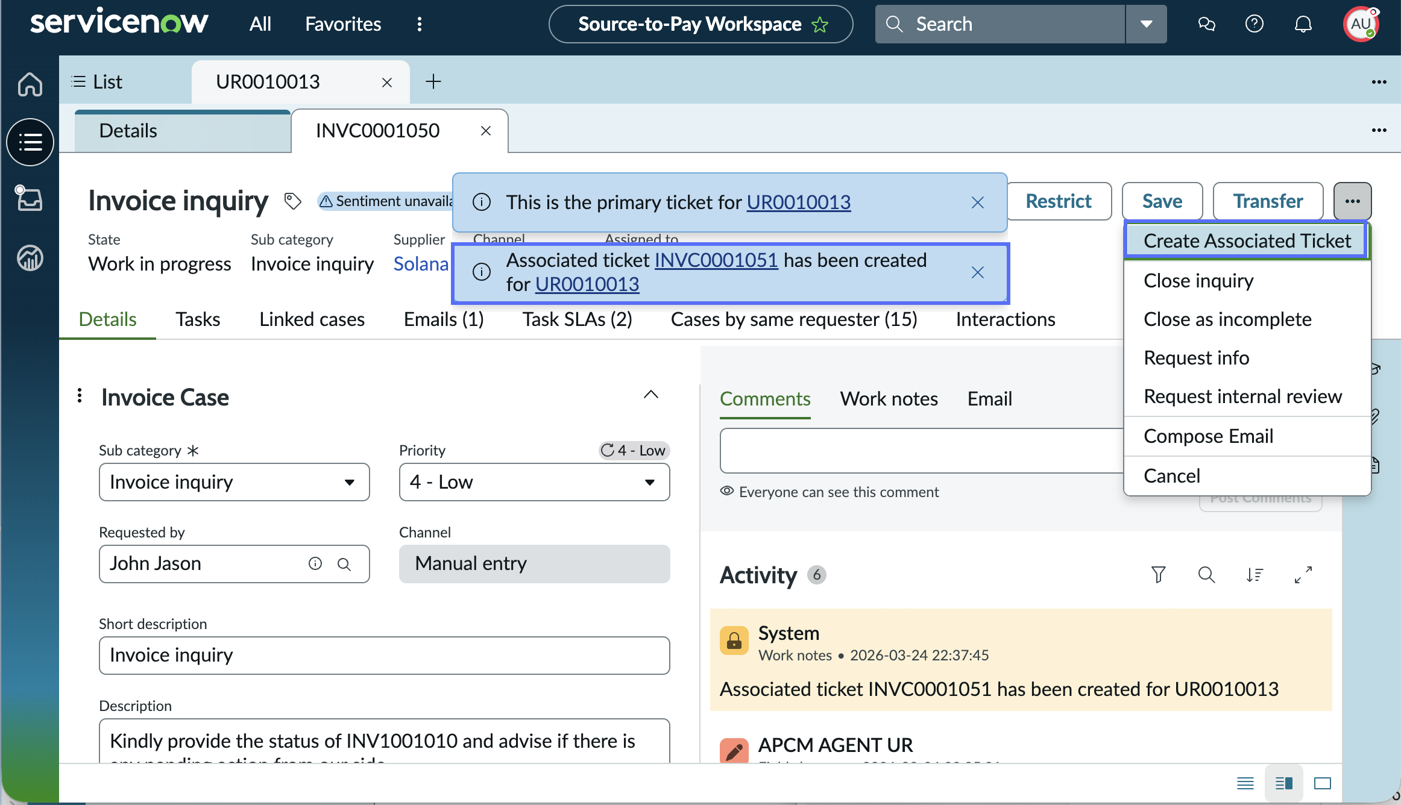This screenshot has width=1401, height=805.
Task: Open the All menu
Action: click(260, 24)
